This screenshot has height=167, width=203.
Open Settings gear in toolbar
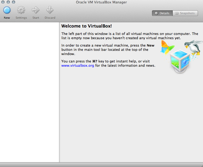click(x=21, y=10)
